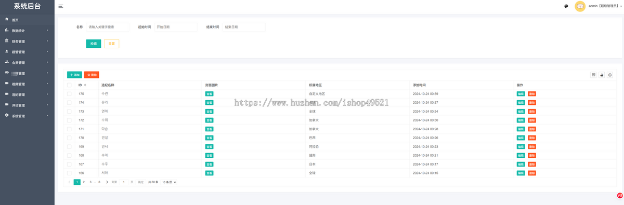624x205 pixels.
Task: Go to page 3 in pagination
Action: tap(90, 182)
